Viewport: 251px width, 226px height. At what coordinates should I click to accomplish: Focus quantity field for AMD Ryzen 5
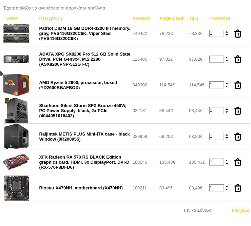click(x=216, y=85)
